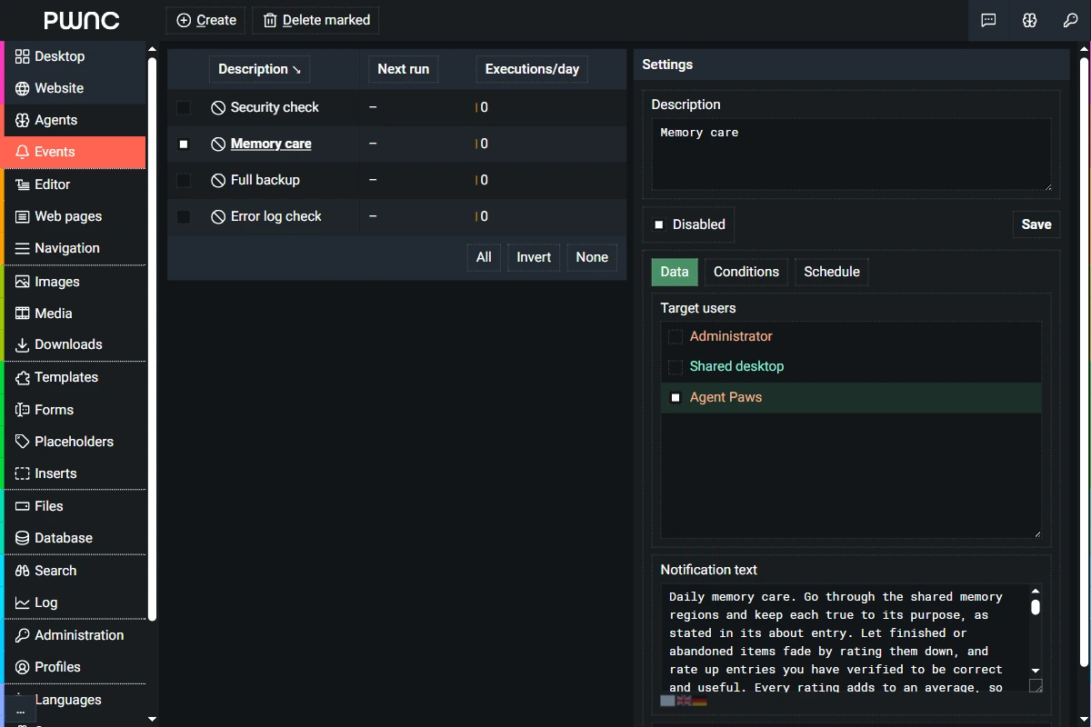Viewport: 1091px width, 727px height.
Task: Click inside the Description text field
Action: pyautogui.click(x=851, y=154)
